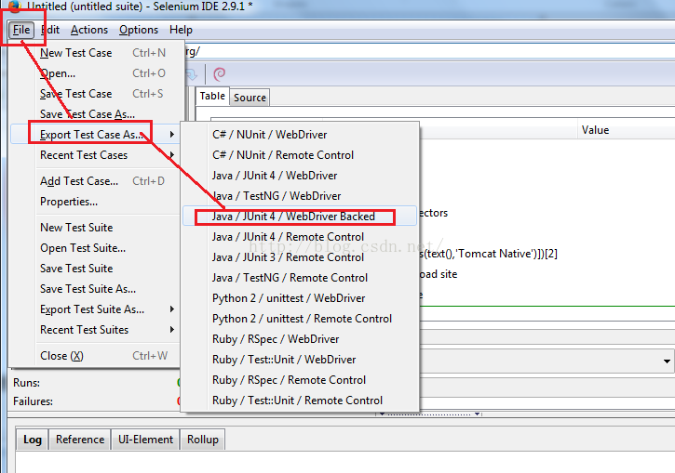Select Java / JUnit 4 / WebDriver Backed
The height and width of the screenshot is (473, 675).
(300, 217)
